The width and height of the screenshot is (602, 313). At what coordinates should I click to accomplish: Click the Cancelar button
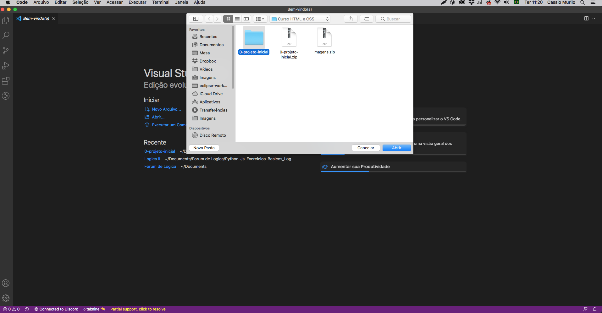point(366,148)
